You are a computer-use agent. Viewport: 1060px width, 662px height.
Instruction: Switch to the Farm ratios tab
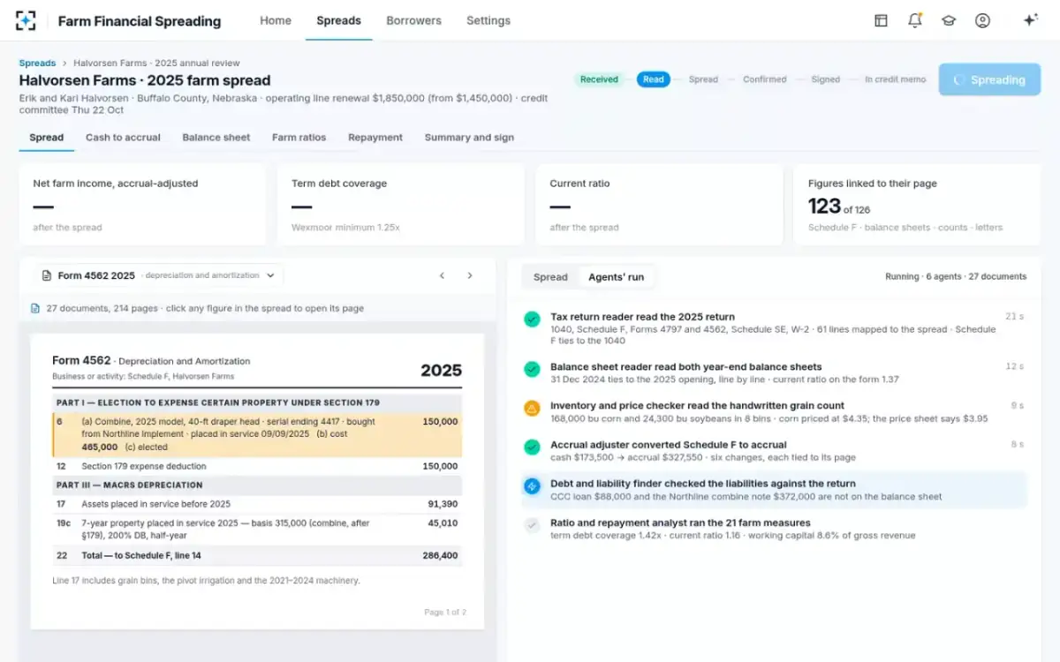299,138
